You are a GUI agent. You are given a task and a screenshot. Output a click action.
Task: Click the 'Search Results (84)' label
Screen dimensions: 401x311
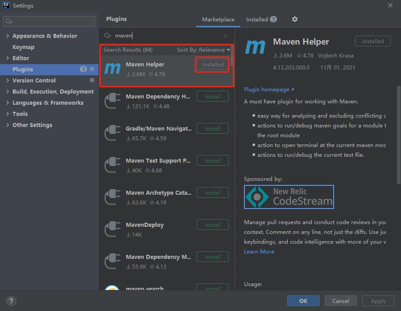point(128,50)
